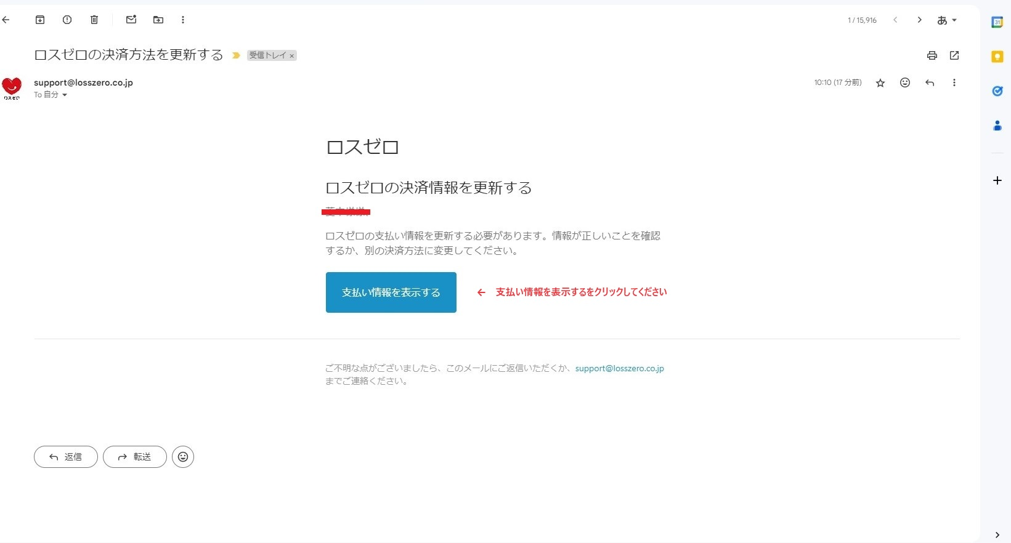
Task: Delete this email with the trash icon
Action: coord(94,20)
